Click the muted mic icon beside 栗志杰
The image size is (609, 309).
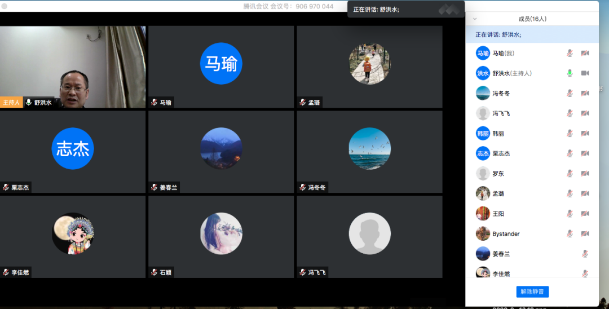[570, 153]
